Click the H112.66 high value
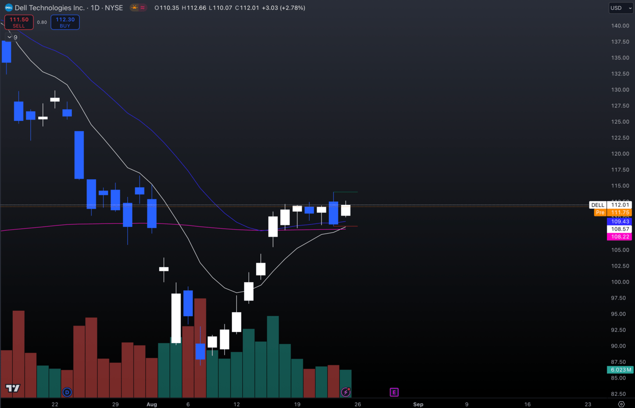635x408 pixels. click(x=194, y=8)
